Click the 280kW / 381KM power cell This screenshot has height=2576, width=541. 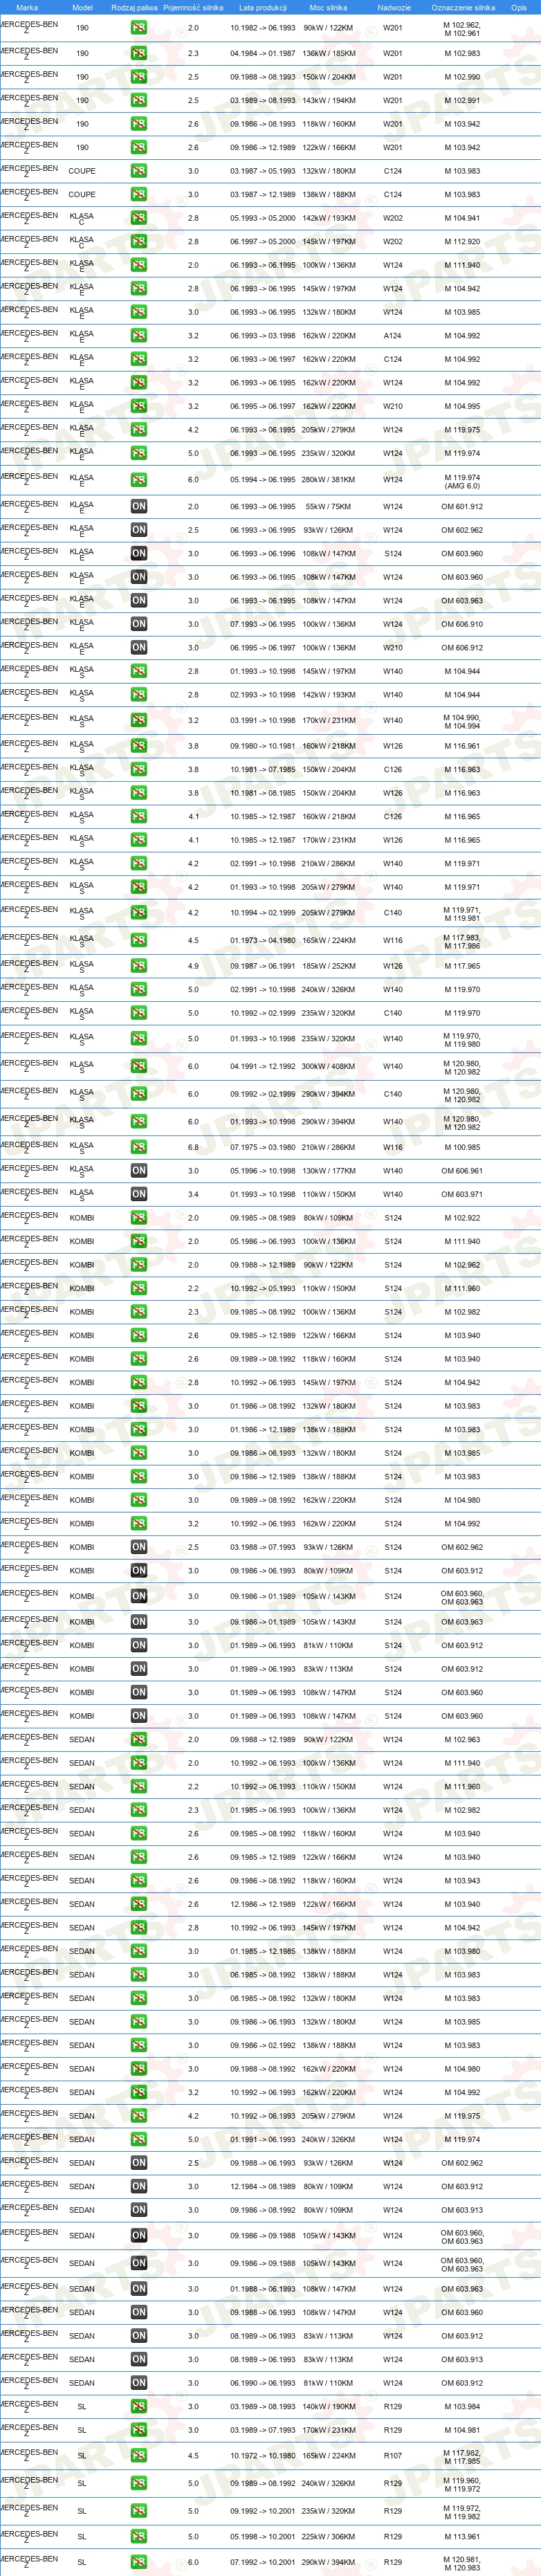tap(329, 480)
